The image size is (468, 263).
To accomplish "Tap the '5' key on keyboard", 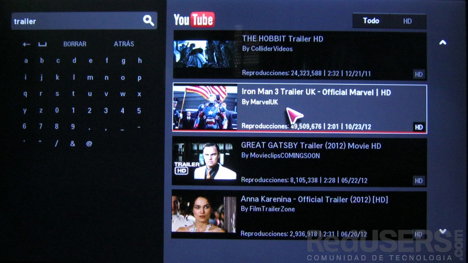I will tap(139, 111).
